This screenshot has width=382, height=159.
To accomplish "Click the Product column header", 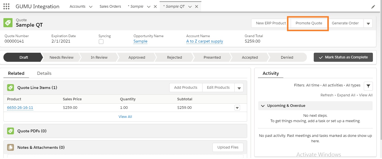I will 14,99.
